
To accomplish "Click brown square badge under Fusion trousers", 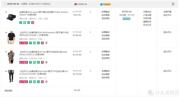I will pyautogui.click(x=42, y=82).
